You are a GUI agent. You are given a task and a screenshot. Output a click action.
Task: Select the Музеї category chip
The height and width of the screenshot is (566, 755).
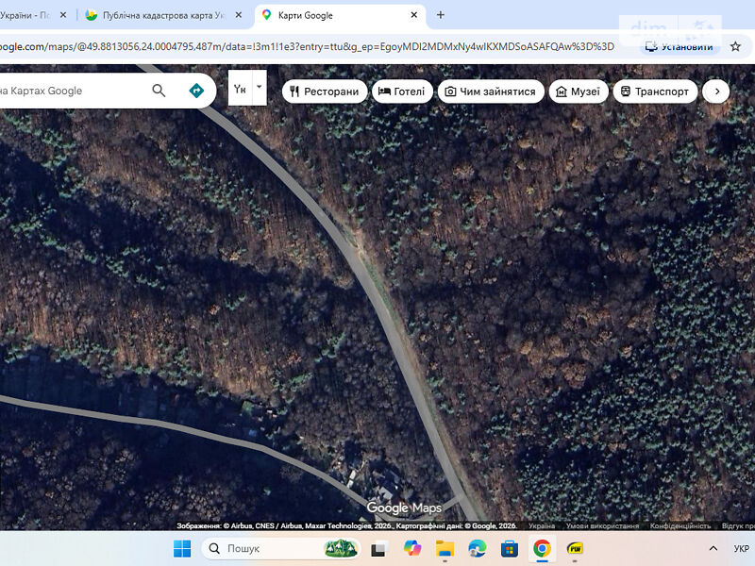coord(578,92)
